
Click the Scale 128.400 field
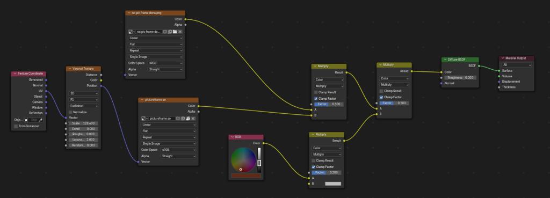pyautogui.click(x=83, y=123)
